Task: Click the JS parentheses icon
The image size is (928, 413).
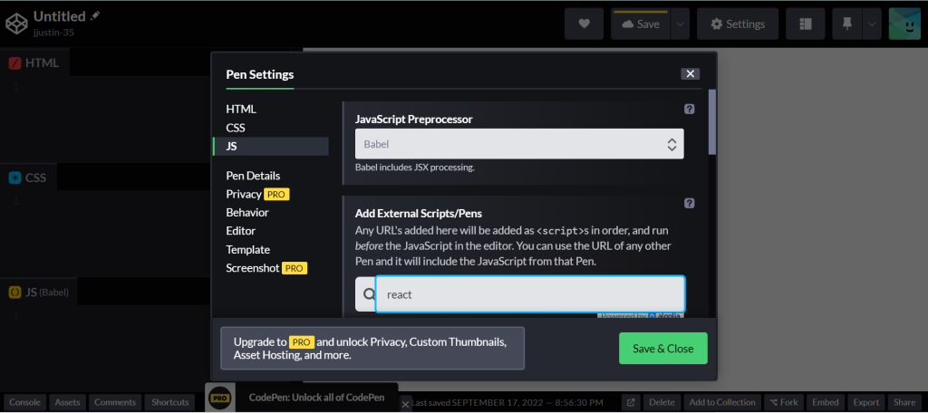Action: click(x=14, y=293)
